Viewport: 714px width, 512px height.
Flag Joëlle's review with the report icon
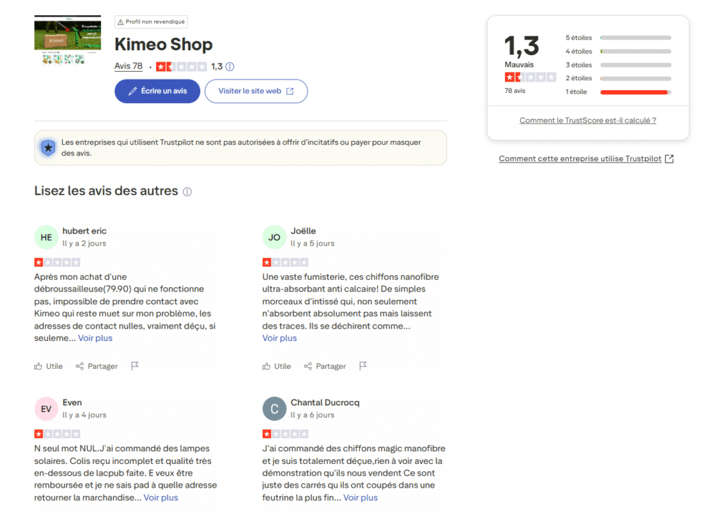363,366
